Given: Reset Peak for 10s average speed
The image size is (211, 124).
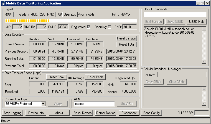Looking at the screenshot, I should (x=95, y=77).
